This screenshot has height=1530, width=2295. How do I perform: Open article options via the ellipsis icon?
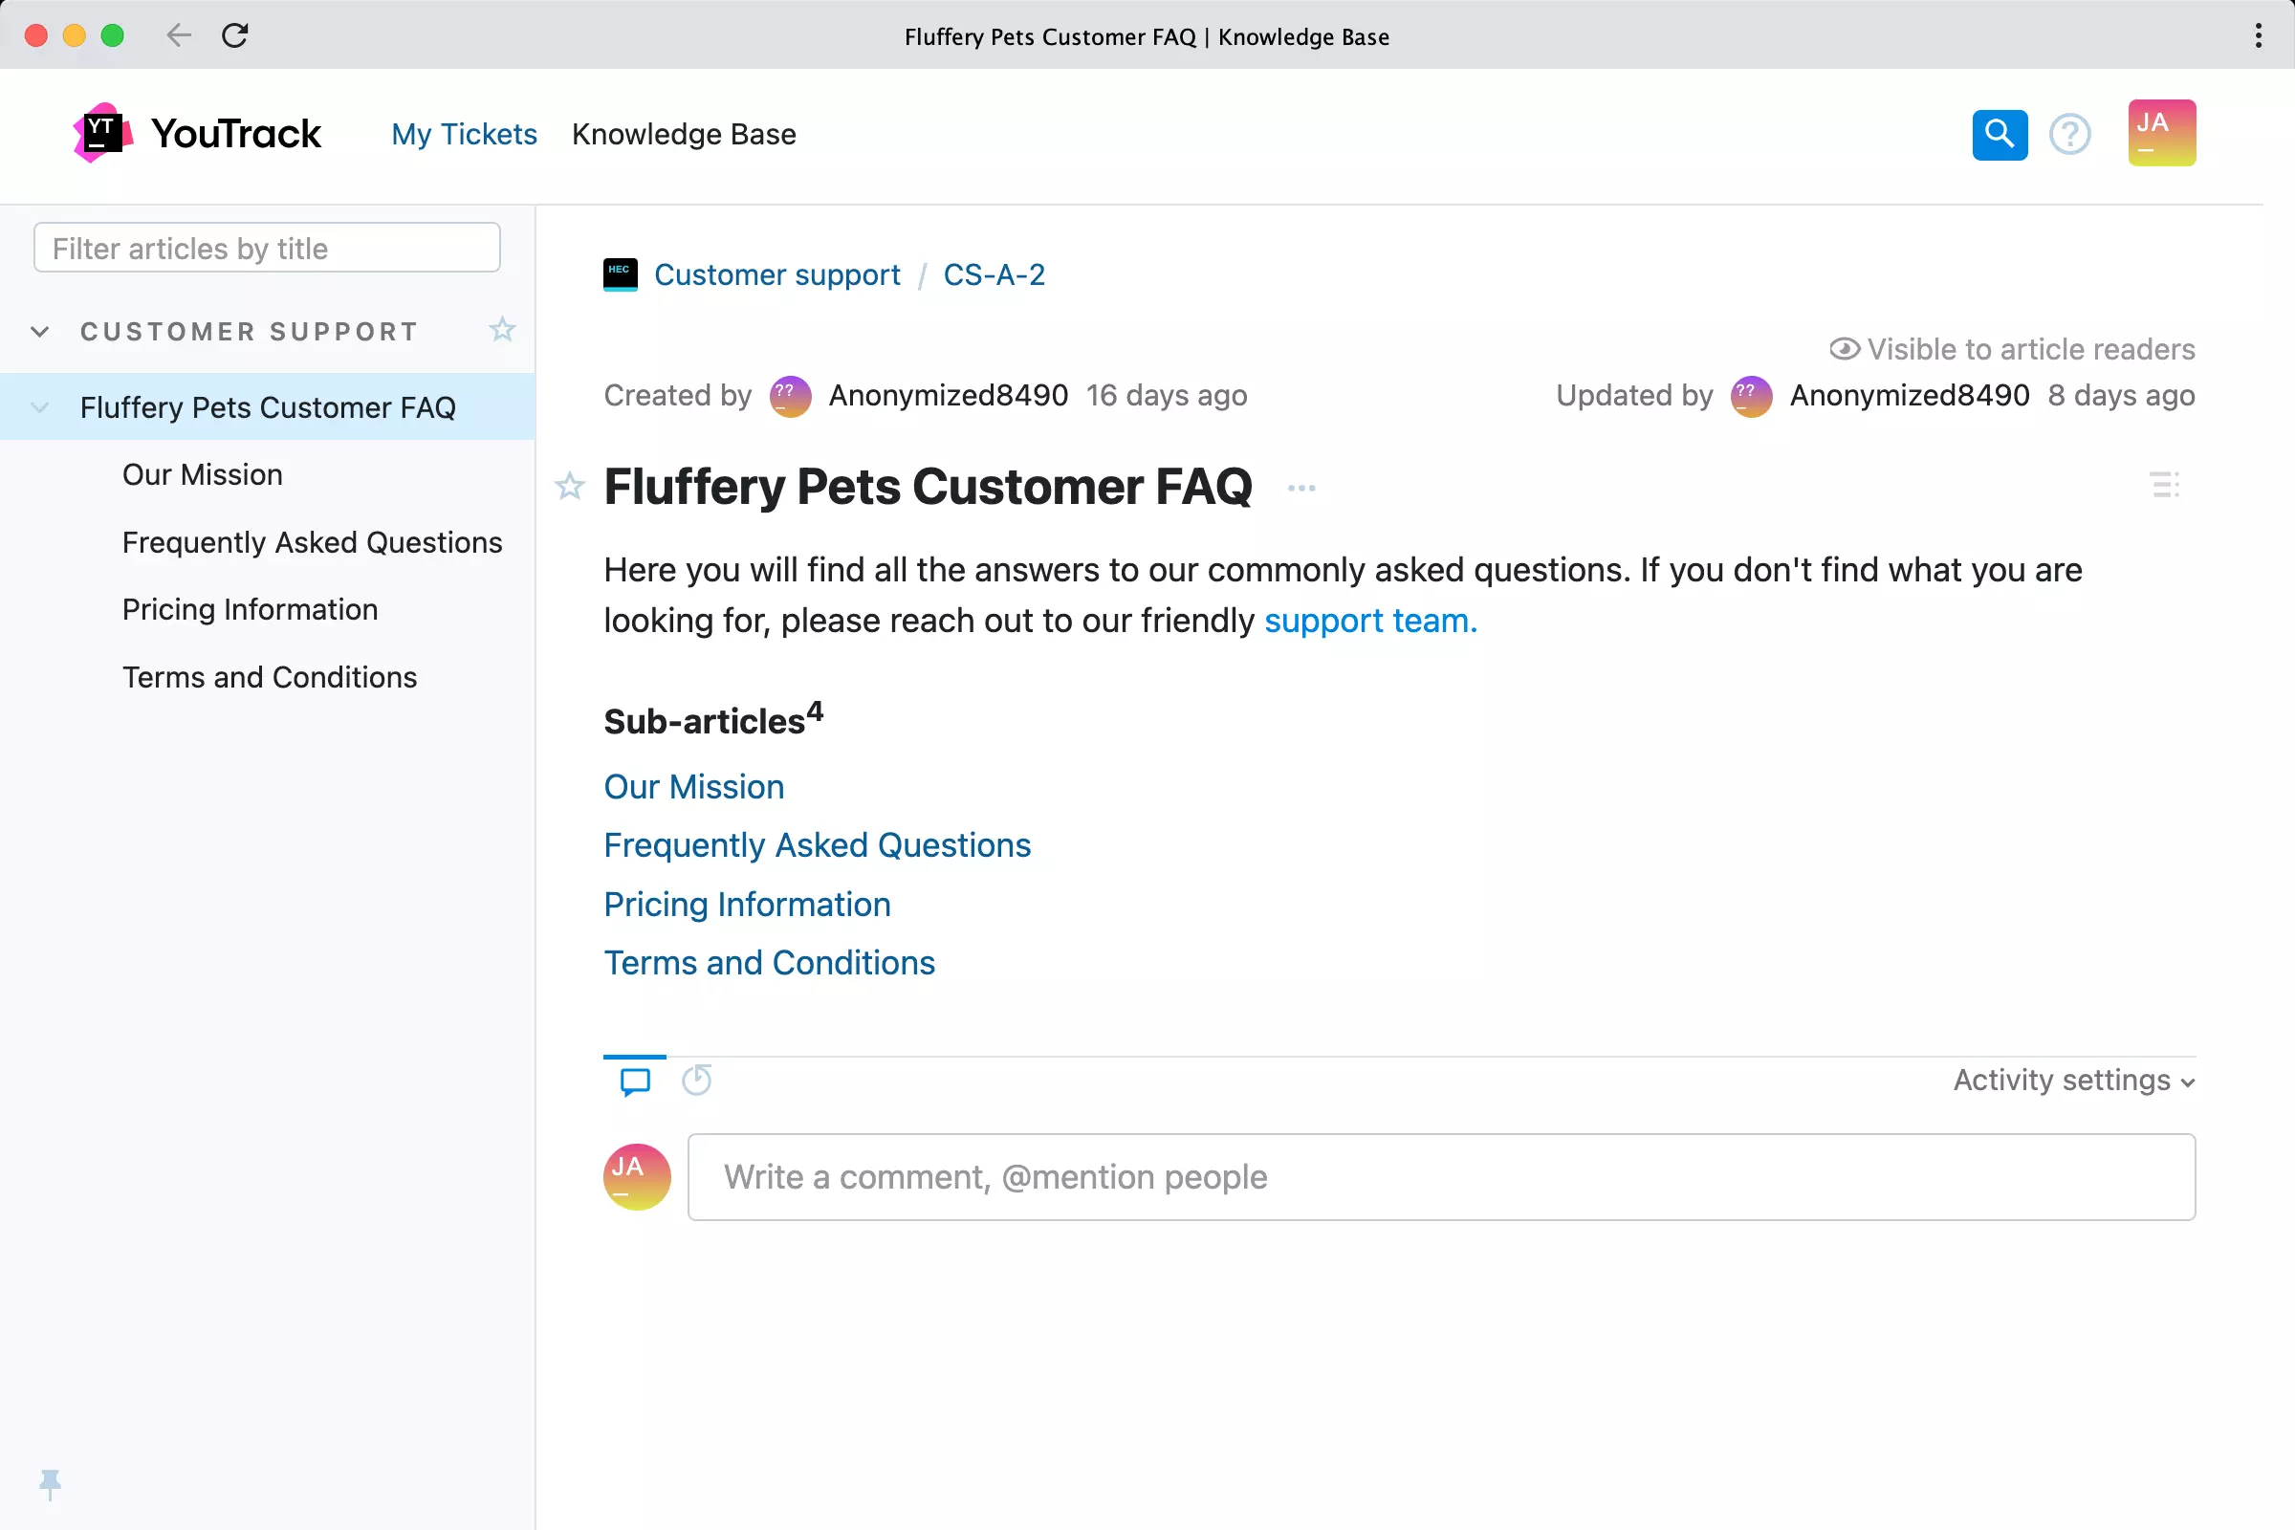pos(1302,488)
